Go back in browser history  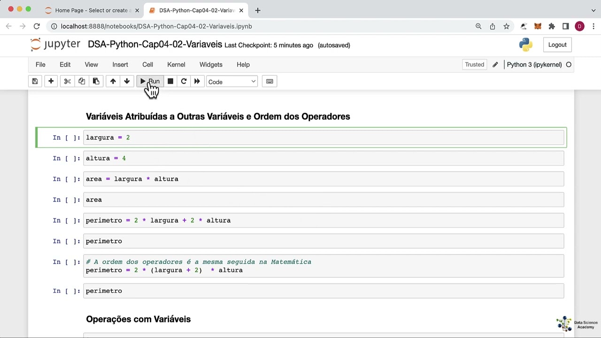click(8, 26)
